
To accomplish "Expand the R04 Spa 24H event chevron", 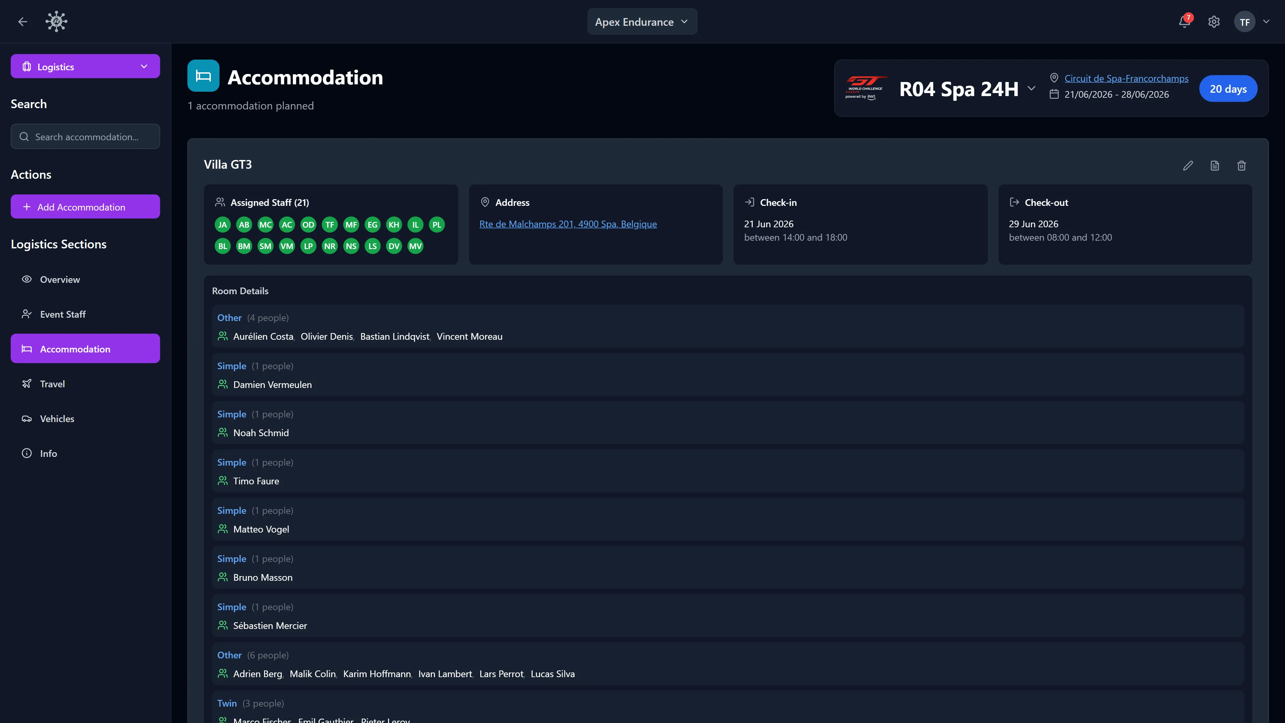I will pos(1031,88).
